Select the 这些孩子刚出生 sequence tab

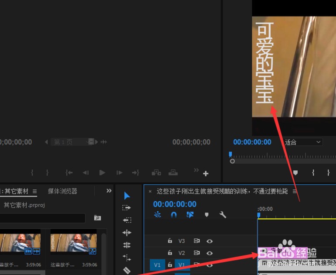coord(222,191)
